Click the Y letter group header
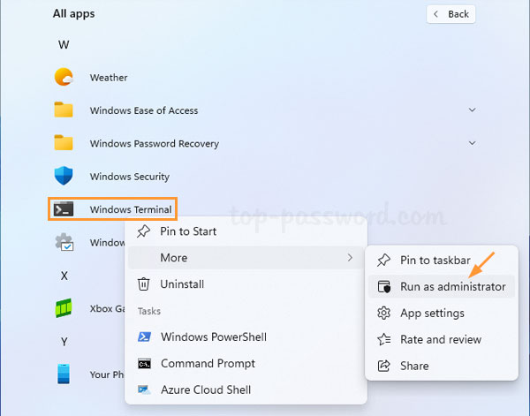The height and width of the screenshot is (416, 530). pos(64,342)
